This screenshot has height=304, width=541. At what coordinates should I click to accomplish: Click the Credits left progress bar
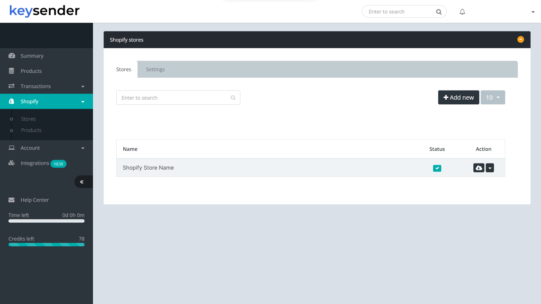46,245
